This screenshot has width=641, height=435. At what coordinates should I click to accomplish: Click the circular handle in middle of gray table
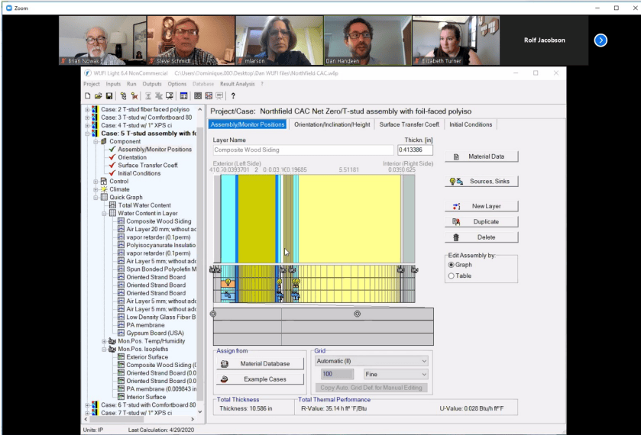pos(358,314)
